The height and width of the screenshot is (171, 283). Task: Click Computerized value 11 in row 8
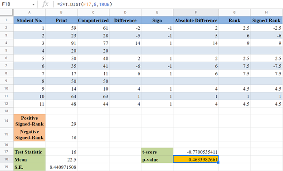pos(93,74)
